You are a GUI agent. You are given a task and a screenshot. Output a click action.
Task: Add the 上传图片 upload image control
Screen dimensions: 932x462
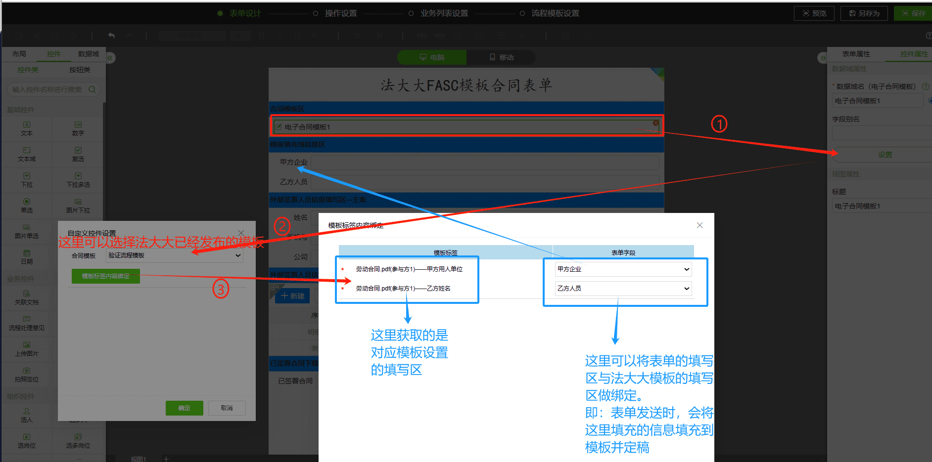click(27, 349)
